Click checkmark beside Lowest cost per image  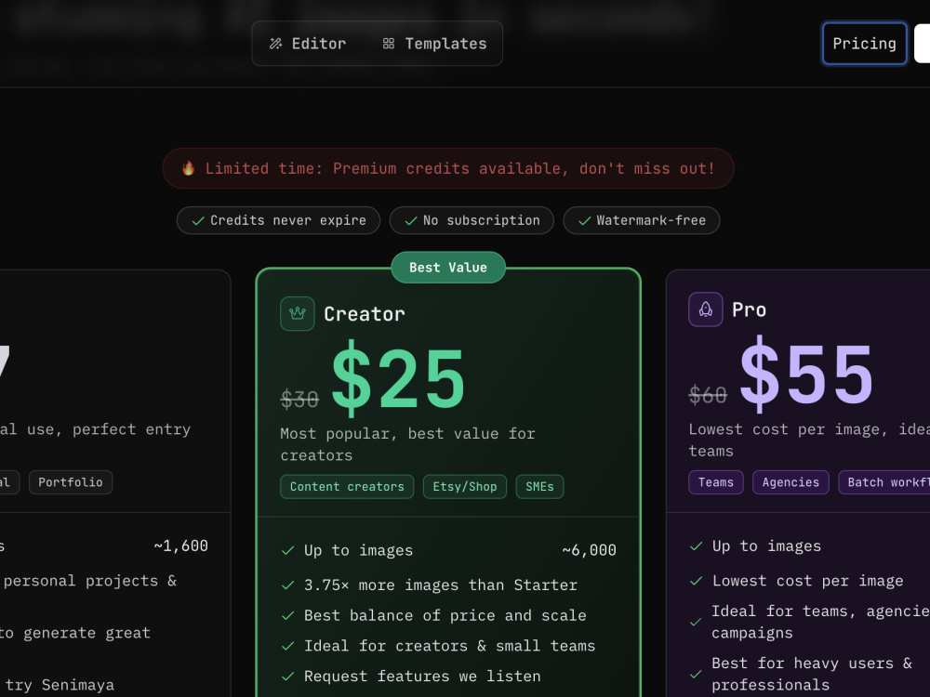tap(697, 581)
